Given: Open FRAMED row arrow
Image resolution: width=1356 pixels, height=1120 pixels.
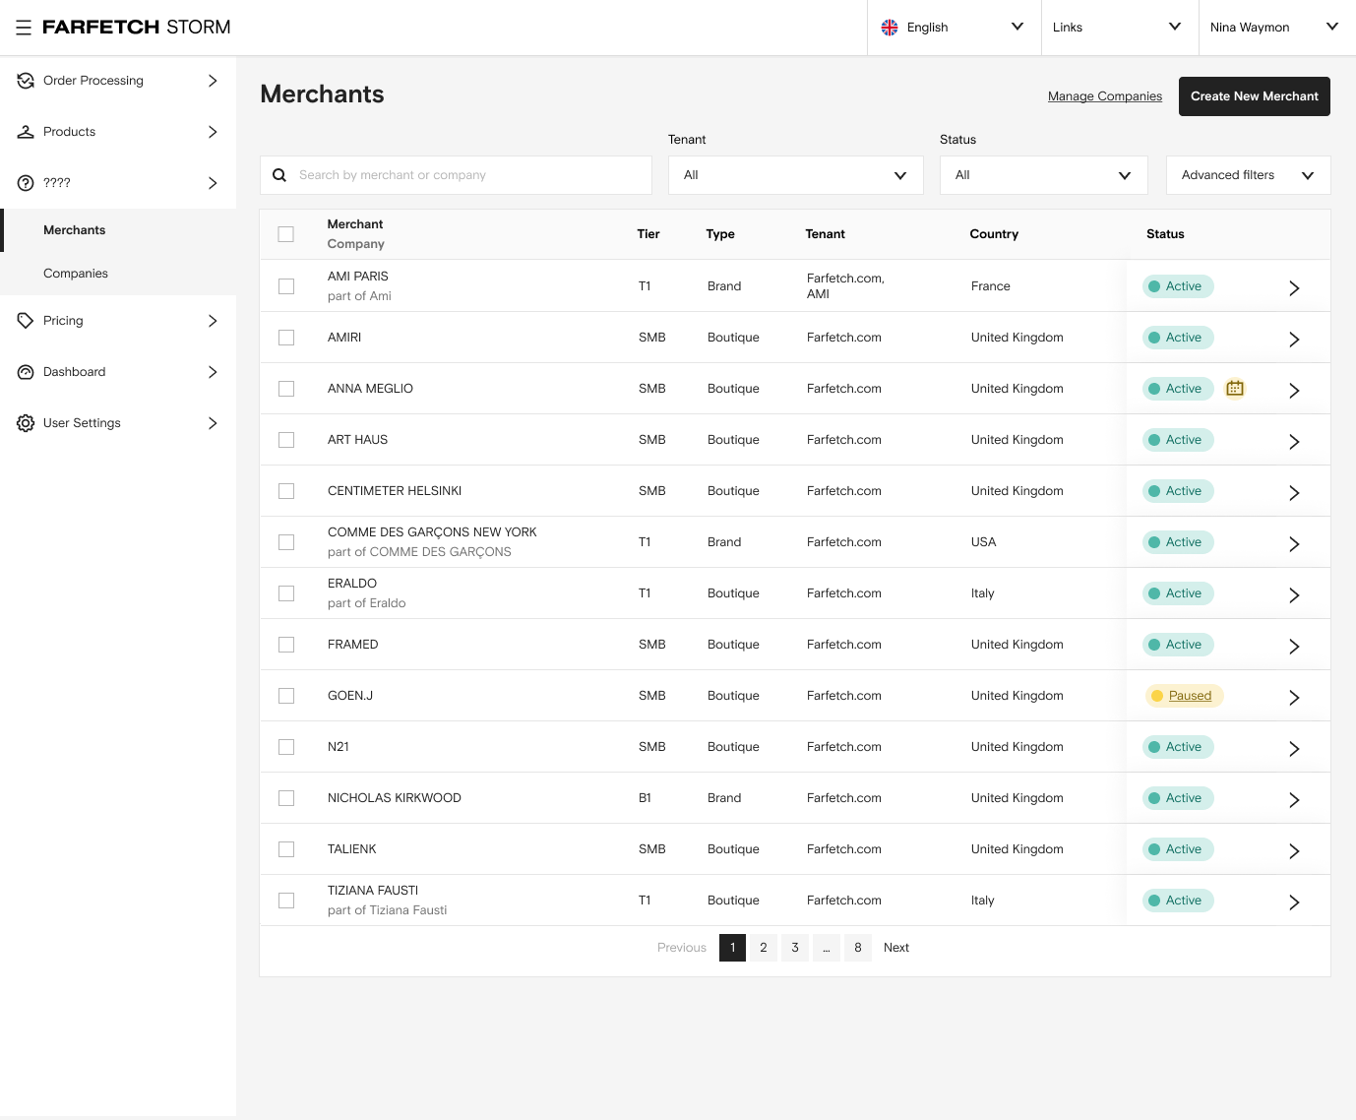Looking at the screenshot, I should click(x=1294, y=647).
